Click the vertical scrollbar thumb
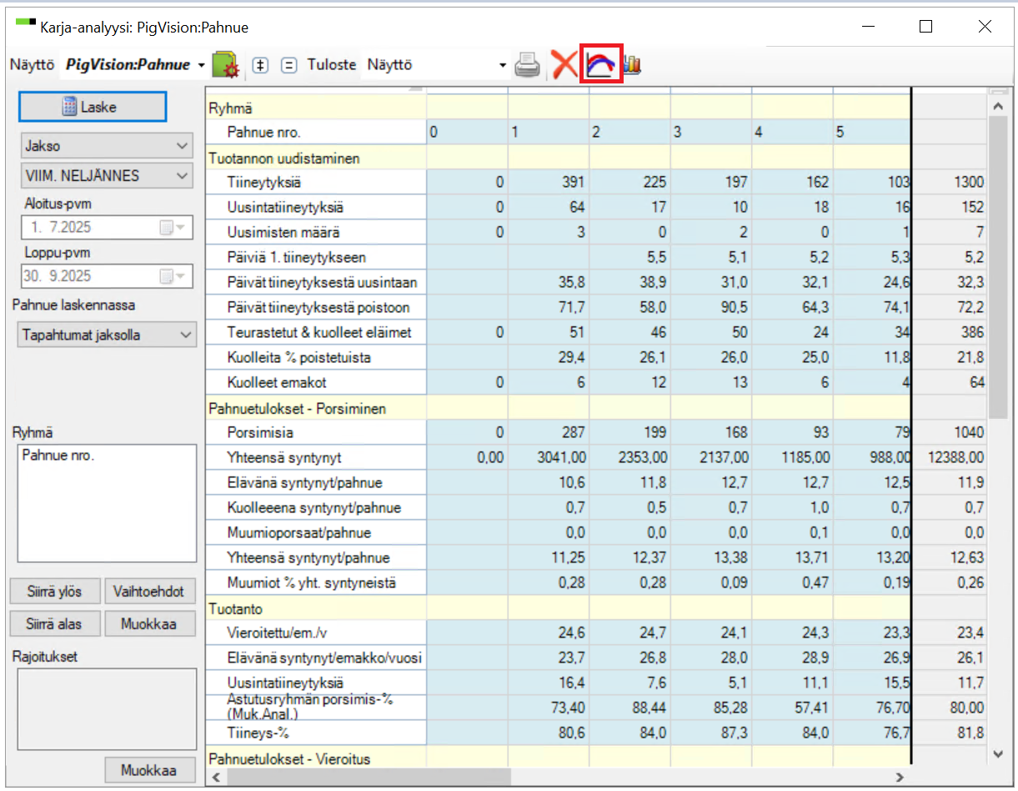This screenshot has width=1018, height=791. 997,267
